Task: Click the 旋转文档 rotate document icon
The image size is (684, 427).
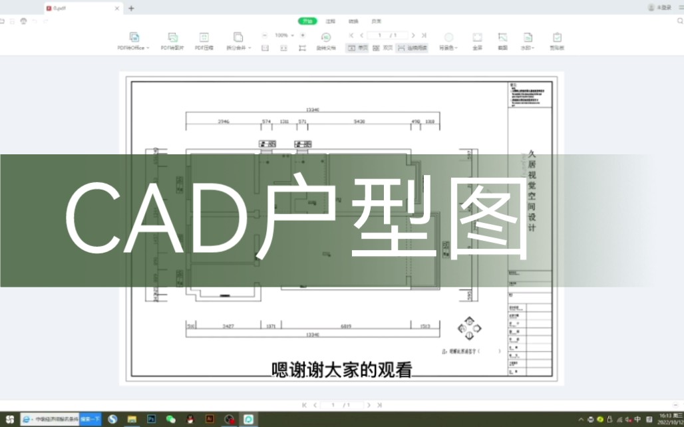Action: click(326, 41)
